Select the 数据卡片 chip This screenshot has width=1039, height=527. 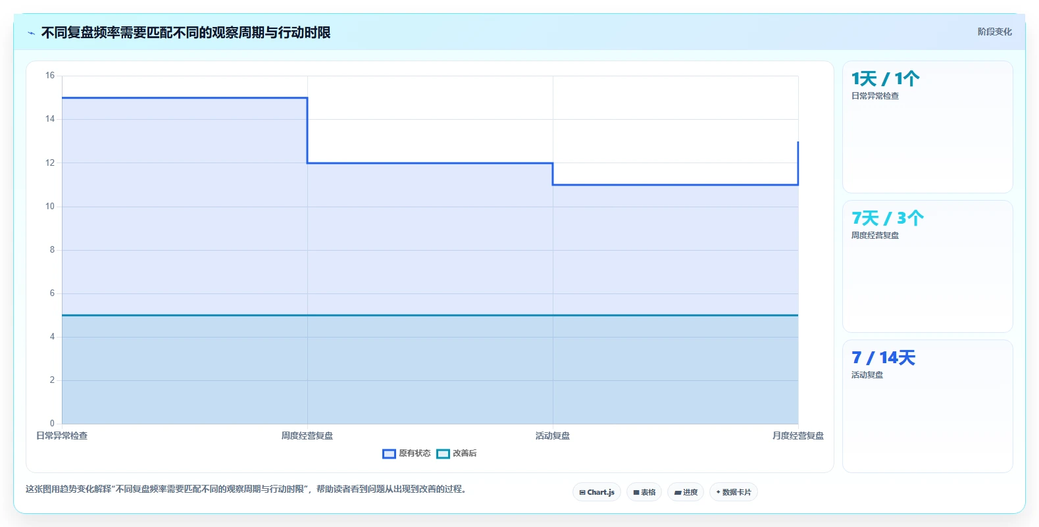pyautogui.click(x=734, y=492)
